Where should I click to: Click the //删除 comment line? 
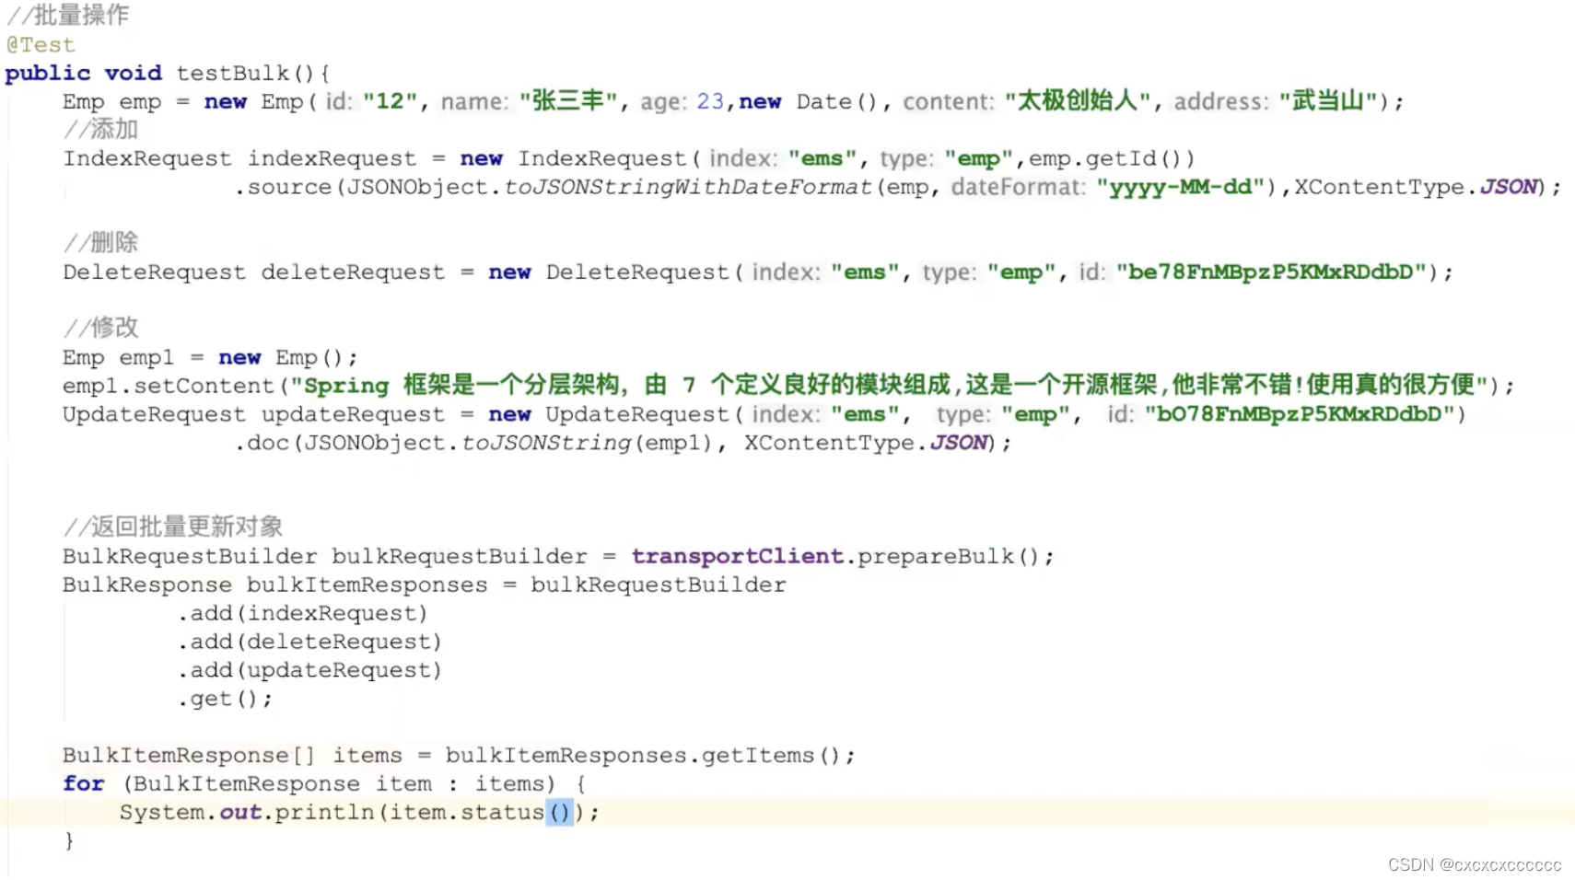(100, 243)
